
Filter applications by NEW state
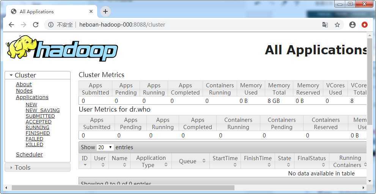(31, 105)
